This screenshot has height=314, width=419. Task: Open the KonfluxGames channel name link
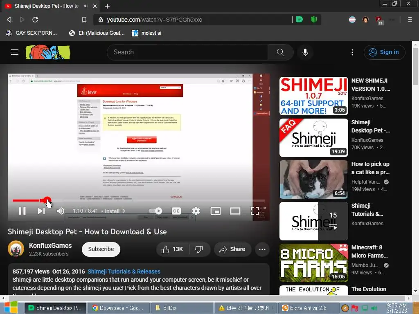click(x=50, y=245)
